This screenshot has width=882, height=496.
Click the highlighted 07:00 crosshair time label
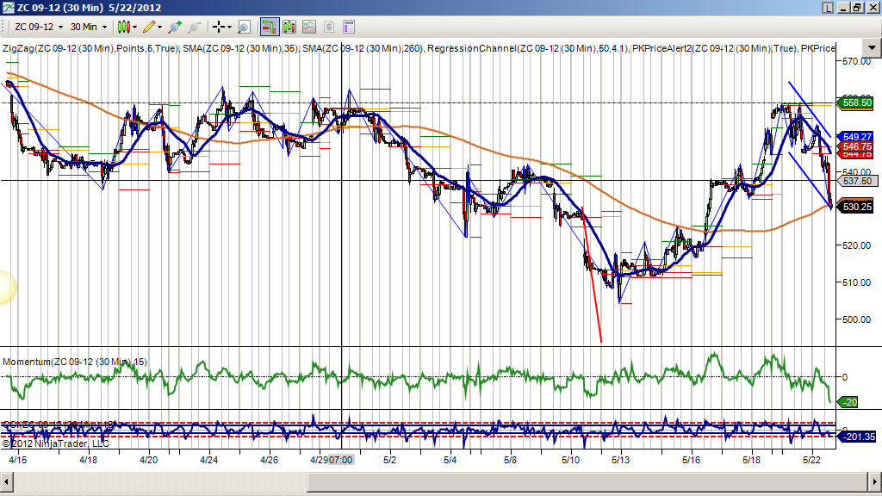coord(341,460)
